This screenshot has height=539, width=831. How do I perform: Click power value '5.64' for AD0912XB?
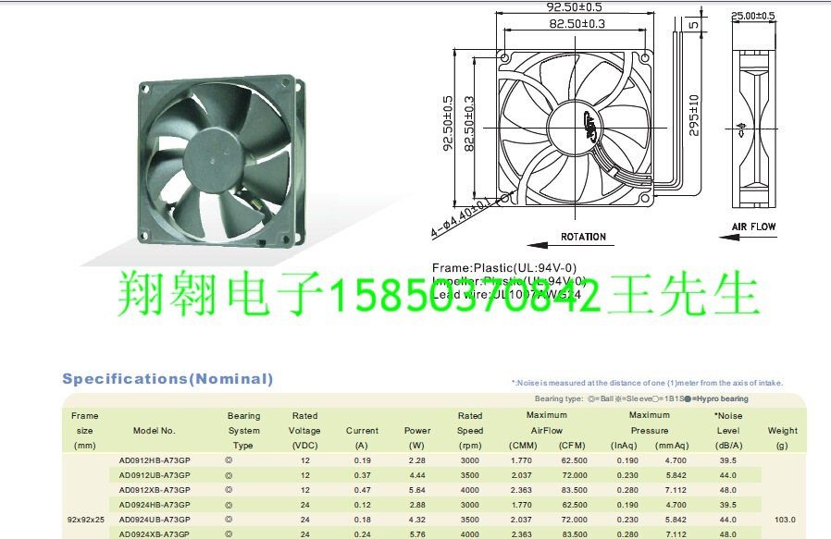coord(417,490)
